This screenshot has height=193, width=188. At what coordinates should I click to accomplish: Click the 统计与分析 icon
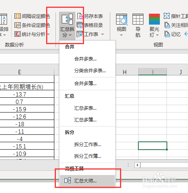click(x=18, y=34)
